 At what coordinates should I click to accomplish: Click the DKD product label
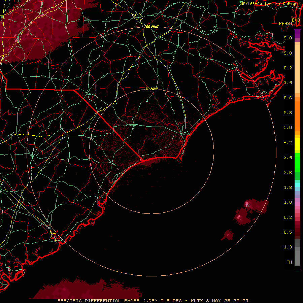pos(296,20)
